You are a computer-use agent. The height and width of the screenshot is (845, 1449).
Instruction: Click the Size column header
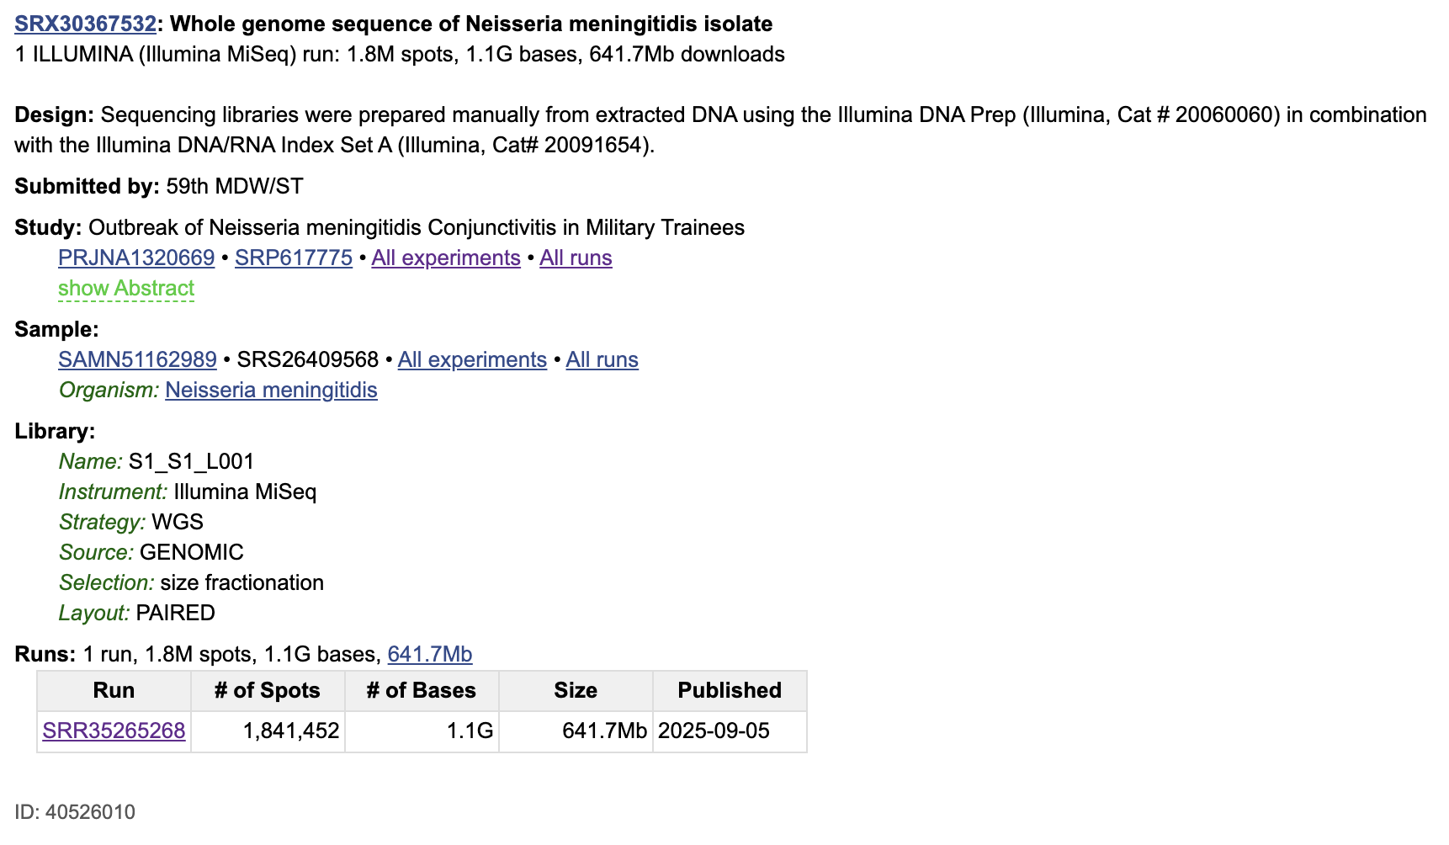(576, 690)
